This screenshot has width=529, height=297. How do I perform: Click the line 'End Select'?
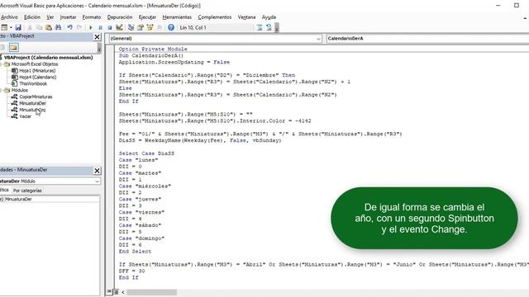tap(135, 252)
